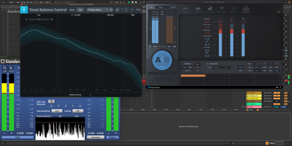Toggle the big A|B Metric button
The width and height of the screenshot is (292, 146).
tap(162, 60)
